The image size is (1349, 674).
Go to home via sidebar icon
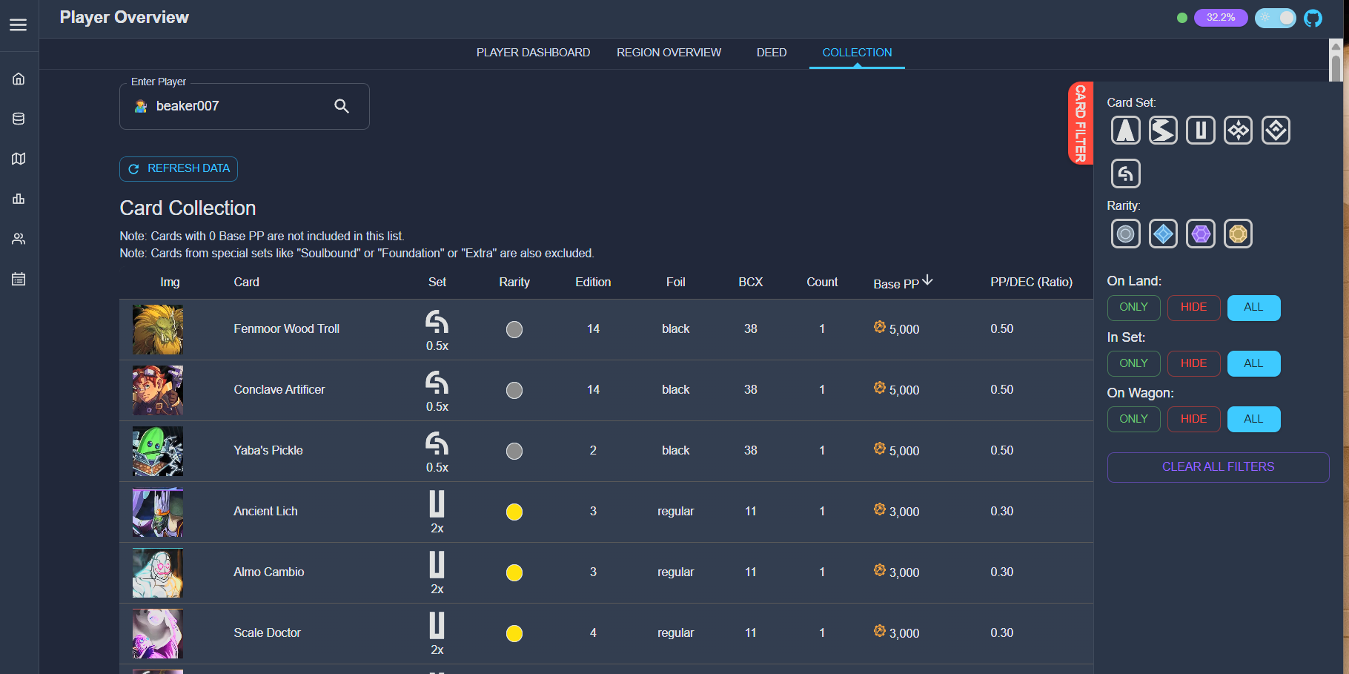[x=19, y=79]
